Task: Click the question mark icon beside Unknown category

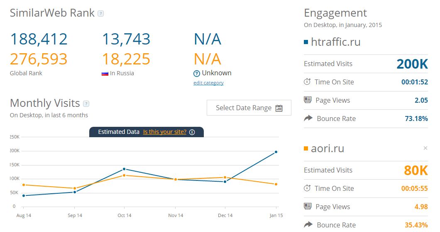Action: click(197, 74)
